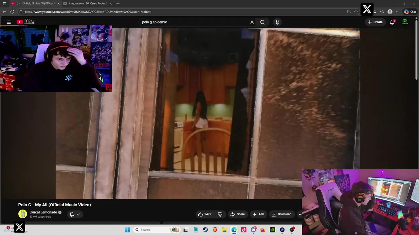The width and height of the screenshot is (419, 235).
Task: Open the favorites list icon
Action: pos(382,12)
